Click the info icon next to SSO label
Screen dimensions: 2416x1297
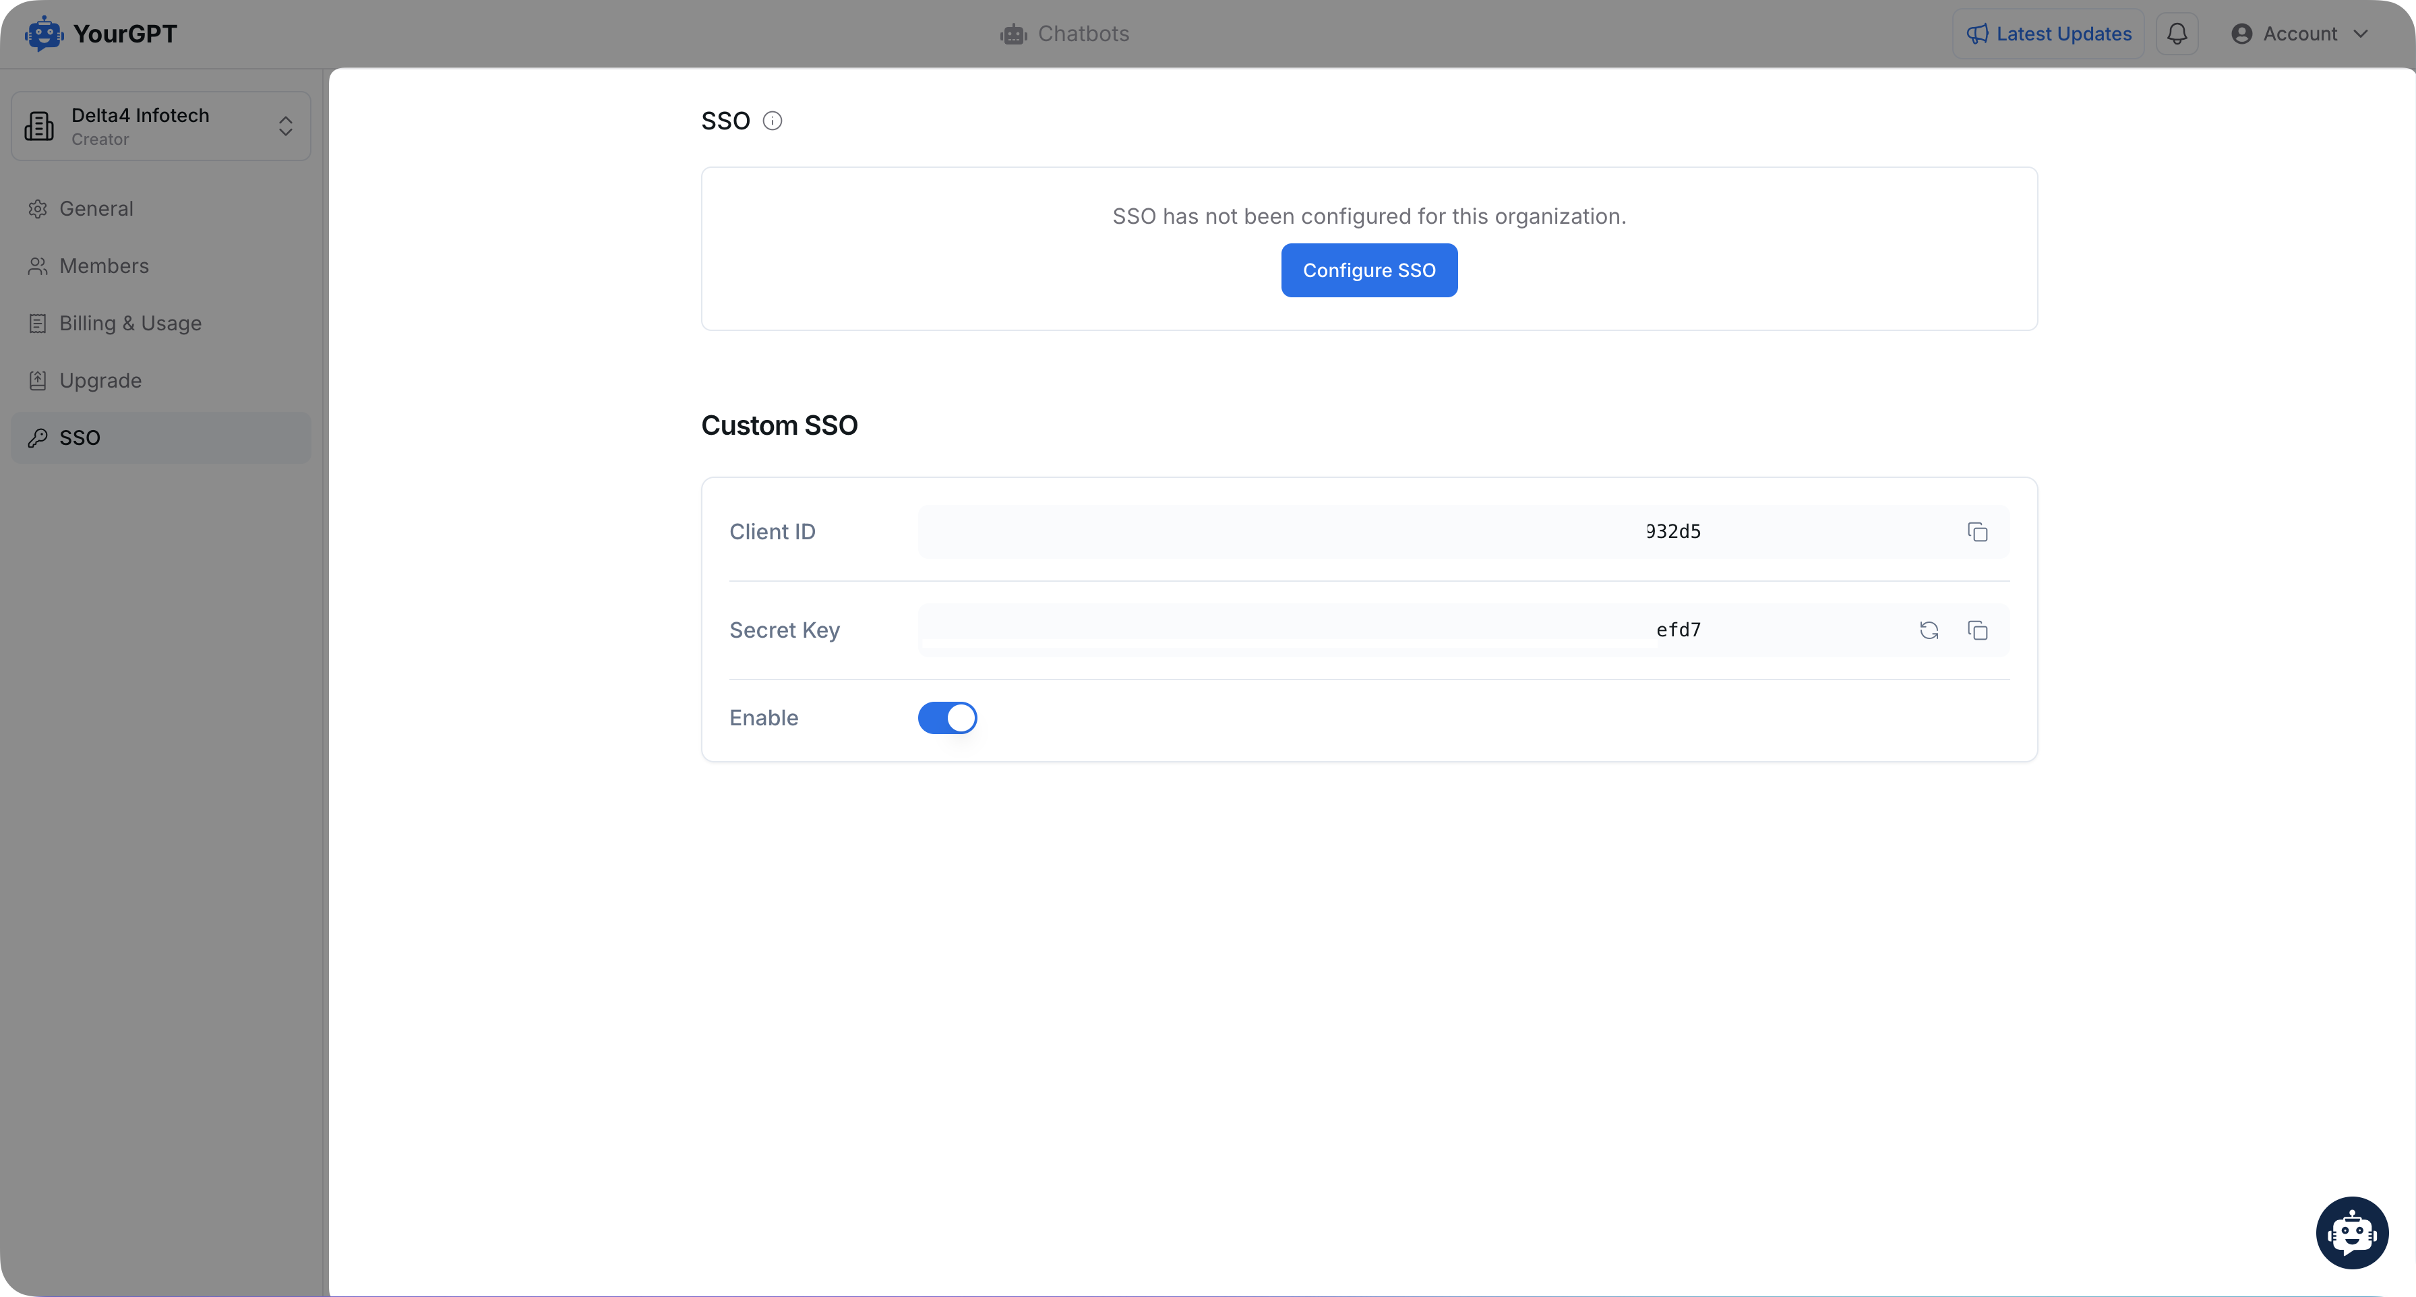(773, 121)
